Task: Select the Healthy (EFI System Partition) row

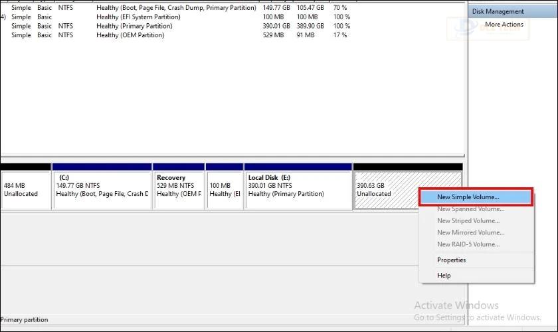Action: pos(179,17)
